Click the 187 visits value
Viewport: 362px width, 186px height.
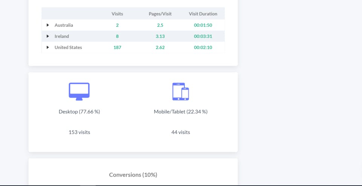point(117,47)
